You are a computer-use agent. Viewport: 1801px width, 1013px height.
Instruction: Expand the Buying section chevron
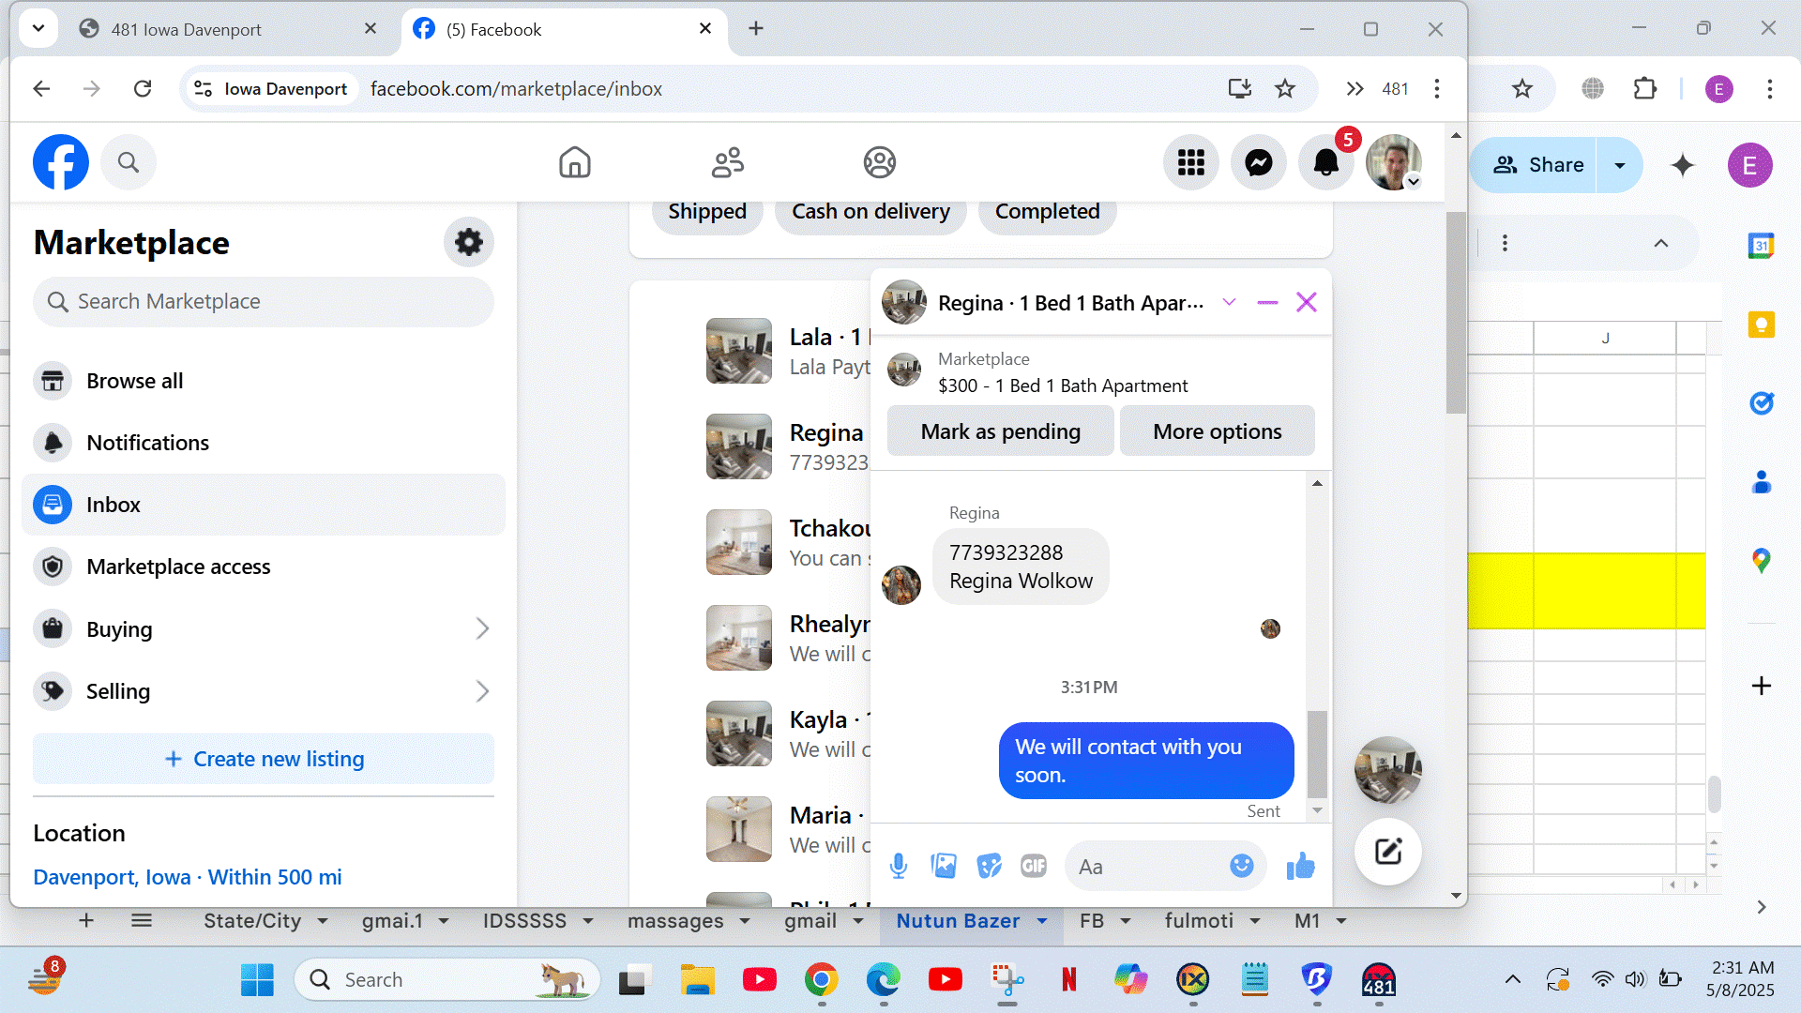click(482, 628)
